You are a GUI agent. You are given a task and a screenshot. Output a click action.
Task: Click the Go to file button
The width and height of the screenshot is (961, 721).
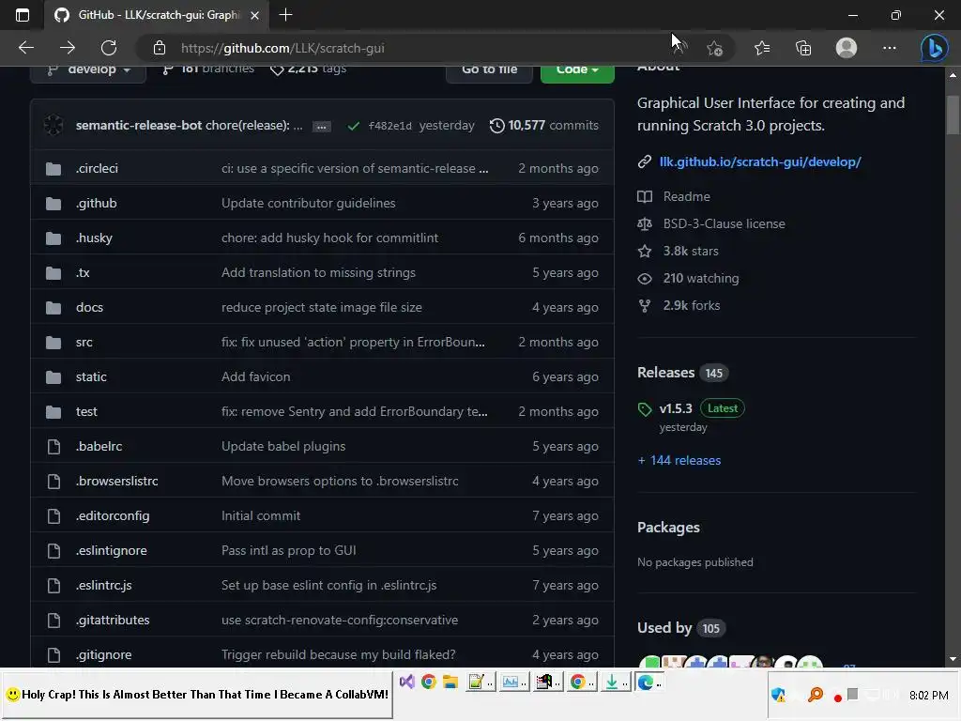[x=489, y=71]
